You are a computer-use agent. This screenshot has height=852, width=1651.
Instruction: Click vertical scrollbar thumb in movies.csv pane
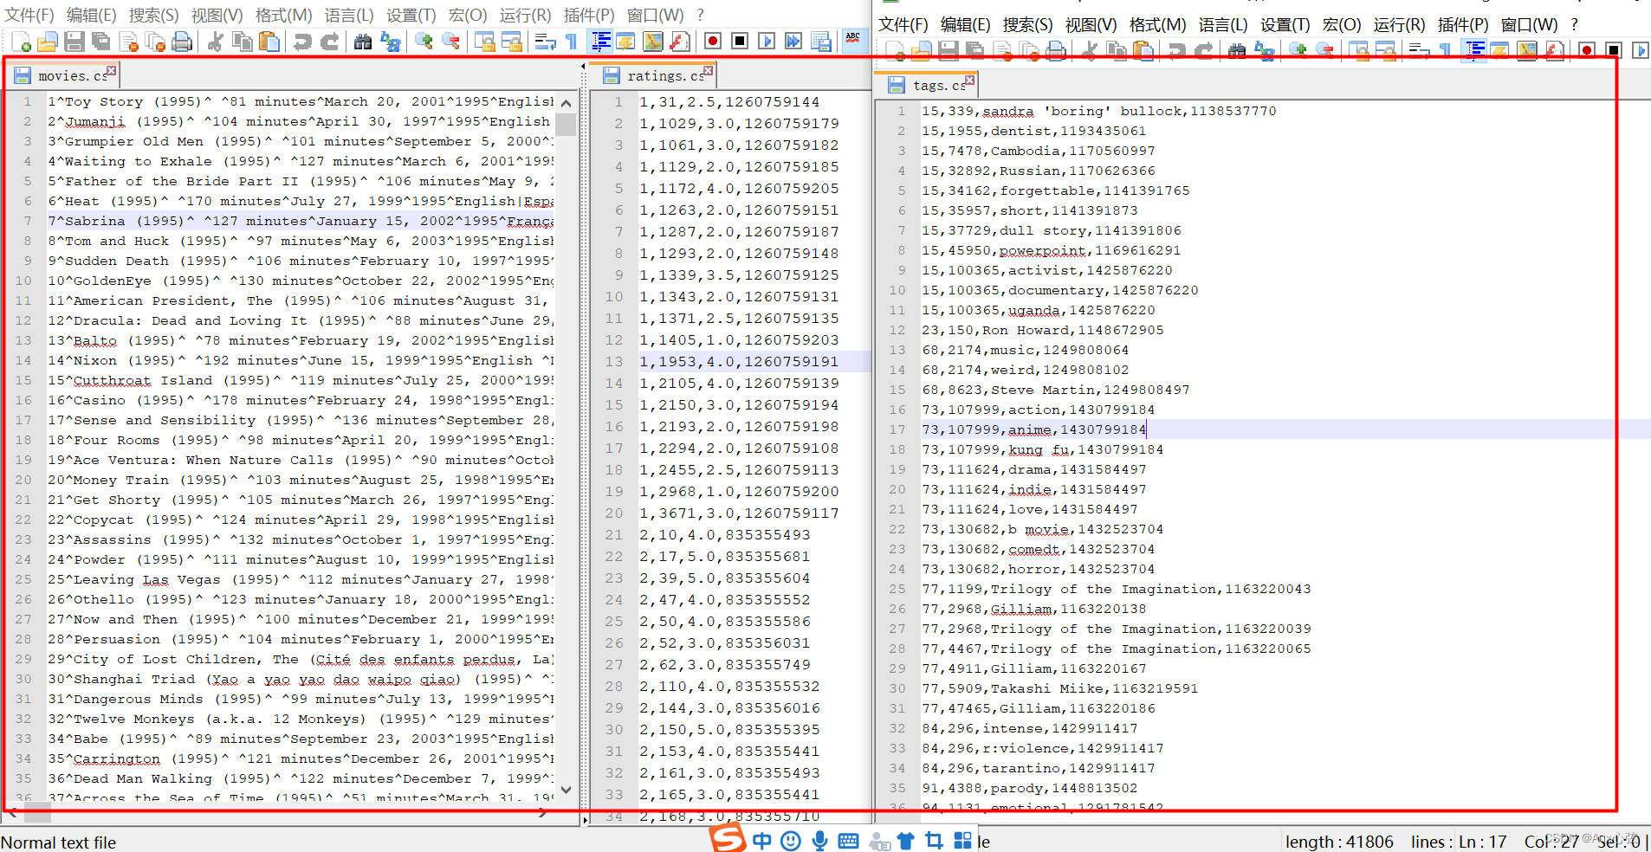point(566,124)
